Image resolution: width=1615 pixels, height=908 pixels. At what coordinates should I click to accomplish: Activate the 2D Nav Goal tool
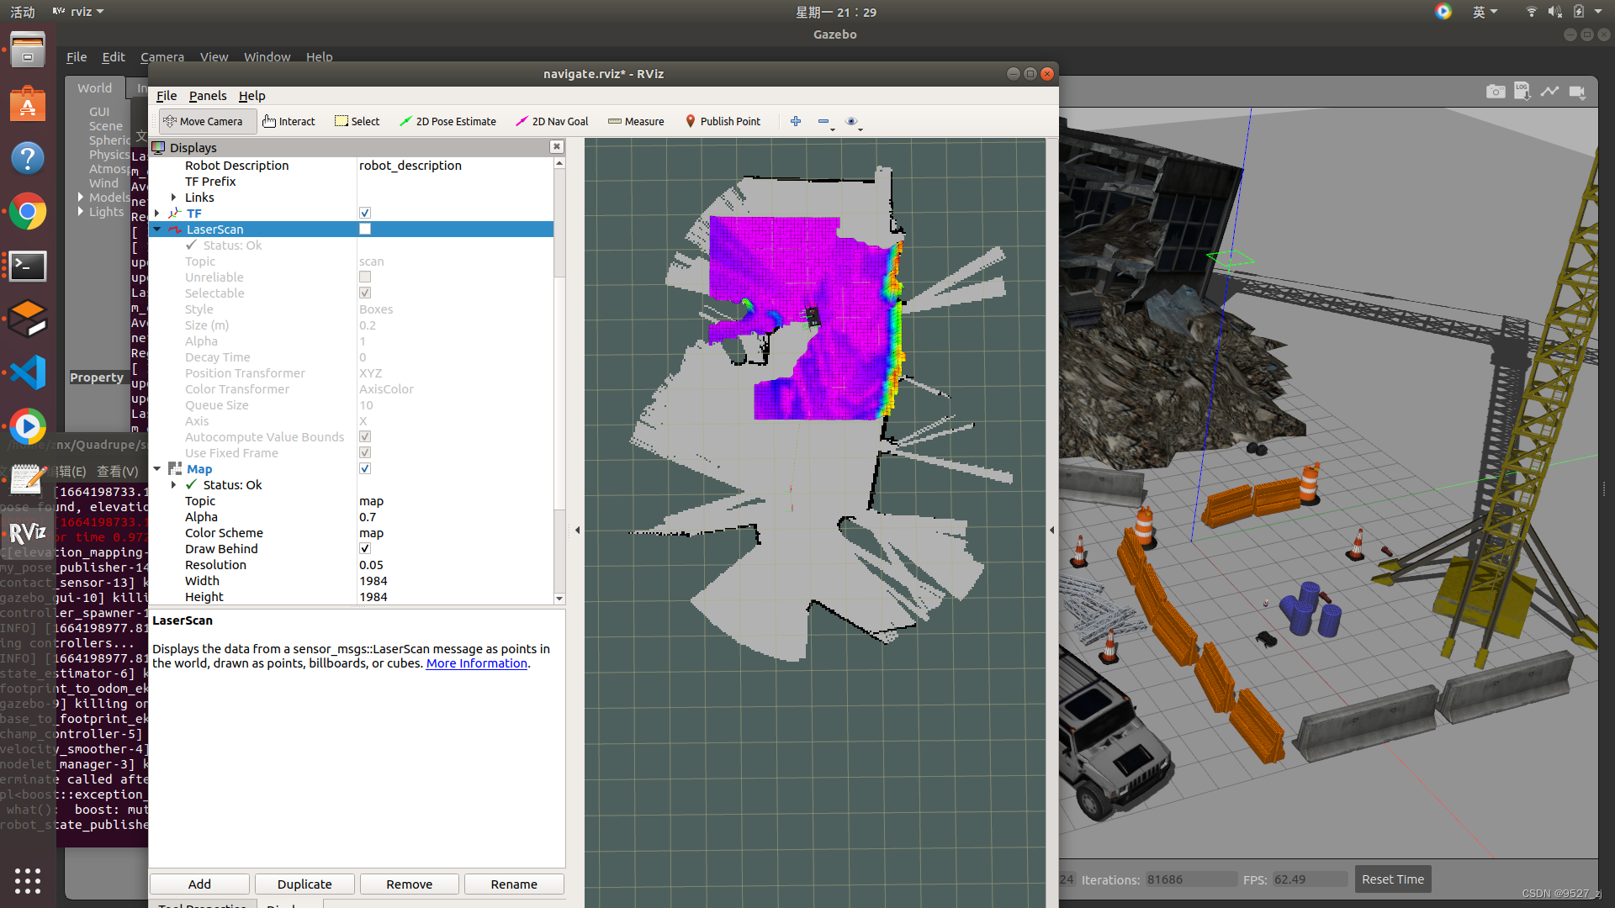pyautogui.click(x=552, y=121)
